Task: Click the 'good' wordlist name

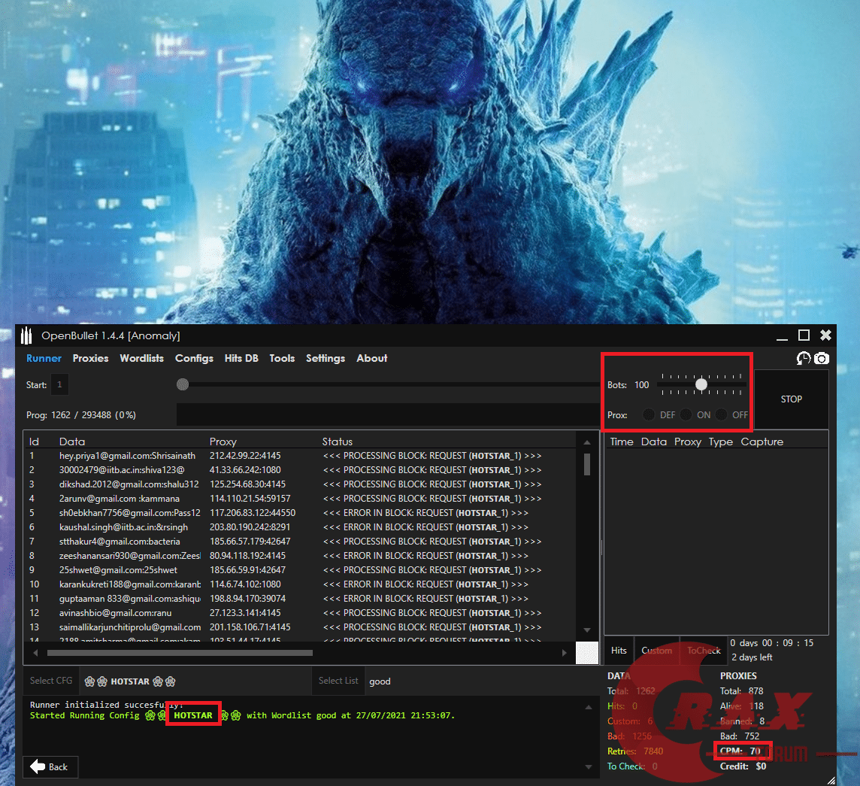Action: click(x=380, y=681)
